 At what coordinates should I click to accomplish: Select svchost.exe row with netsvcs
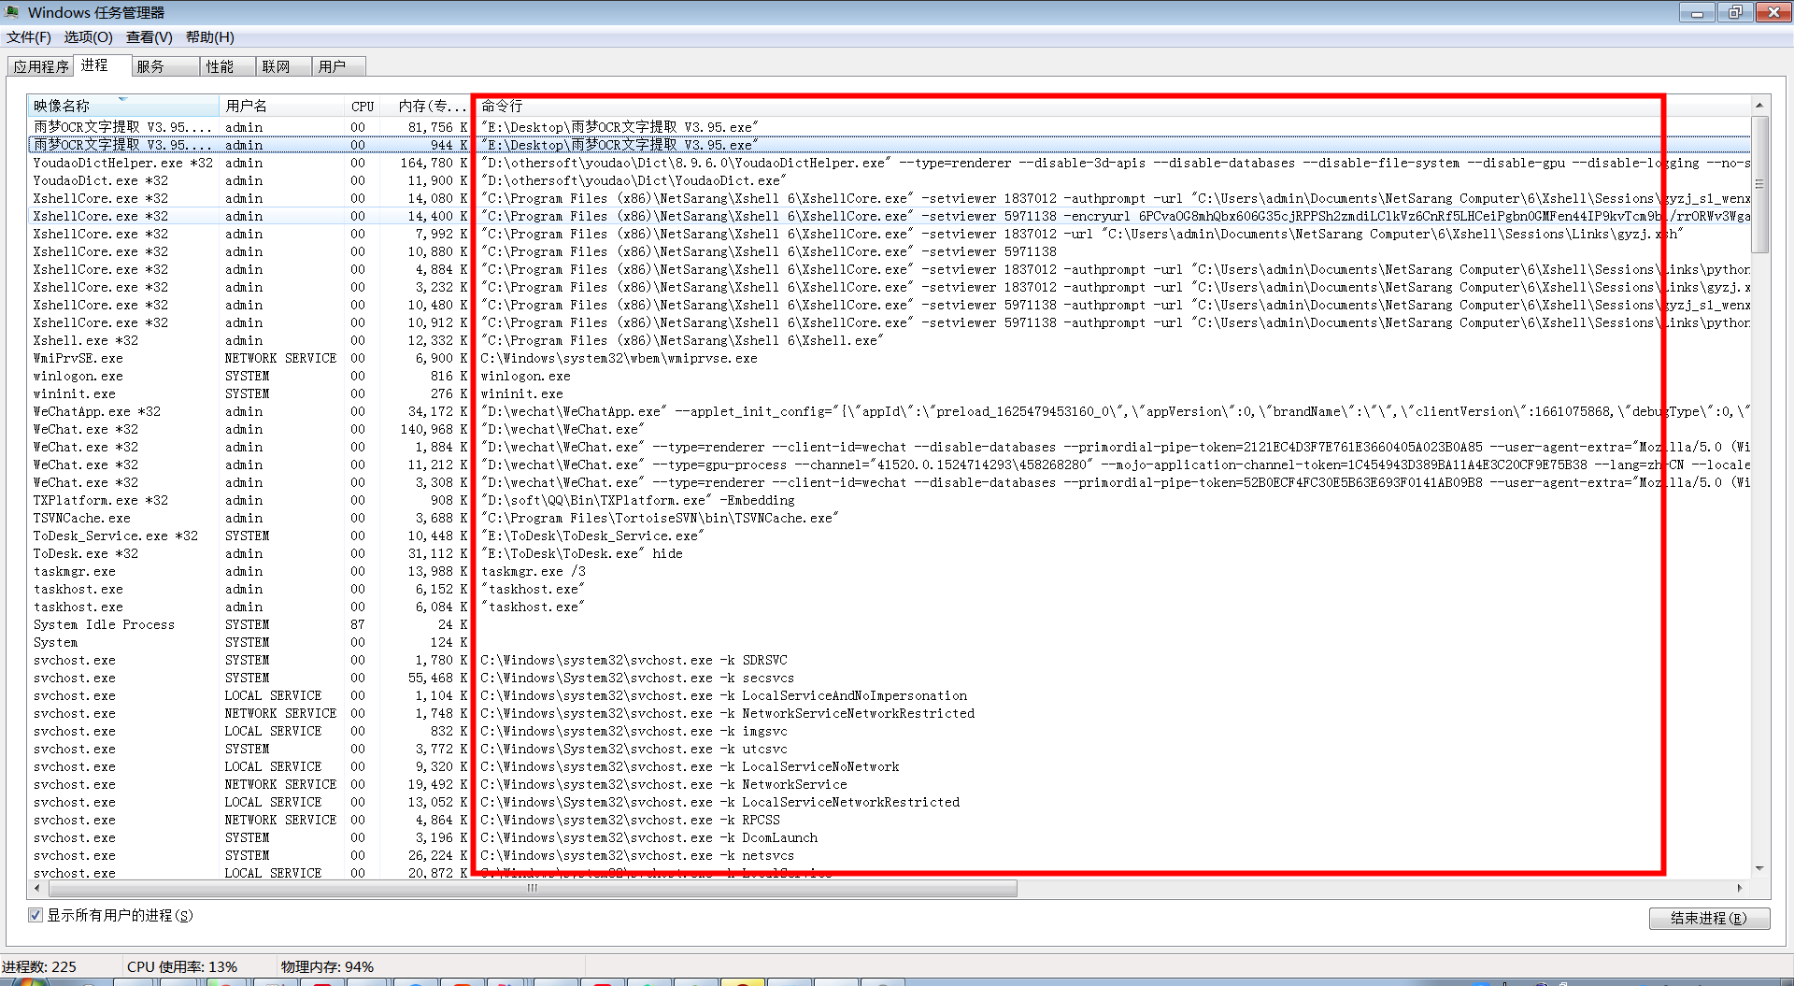tap(890, 855)
